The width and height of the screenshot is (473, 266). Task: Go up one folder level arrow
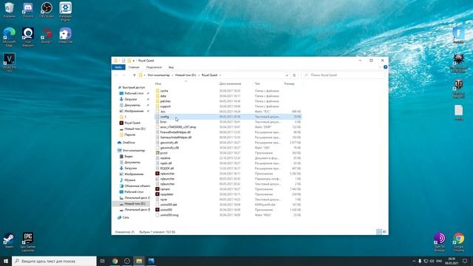coord(135,75)
